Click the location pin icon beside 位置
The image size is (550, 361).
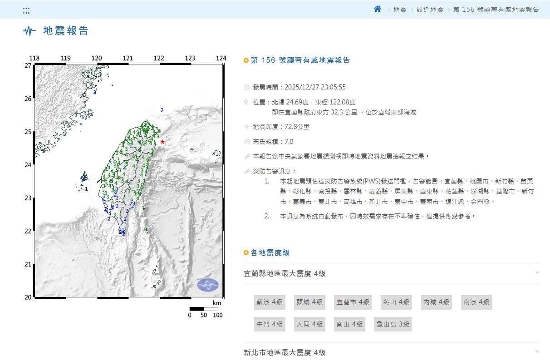point(246,102)
